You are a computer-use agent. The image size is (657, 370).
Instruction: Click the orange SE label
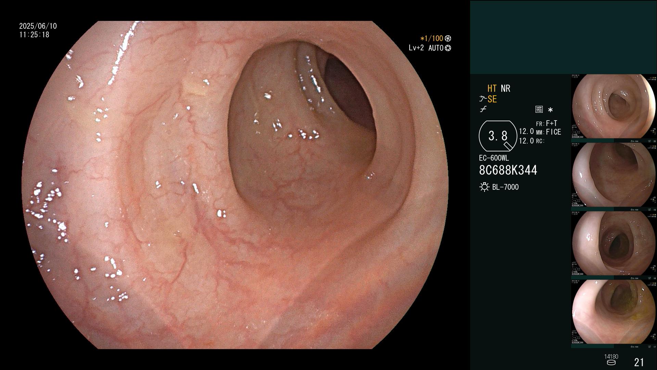492,99
